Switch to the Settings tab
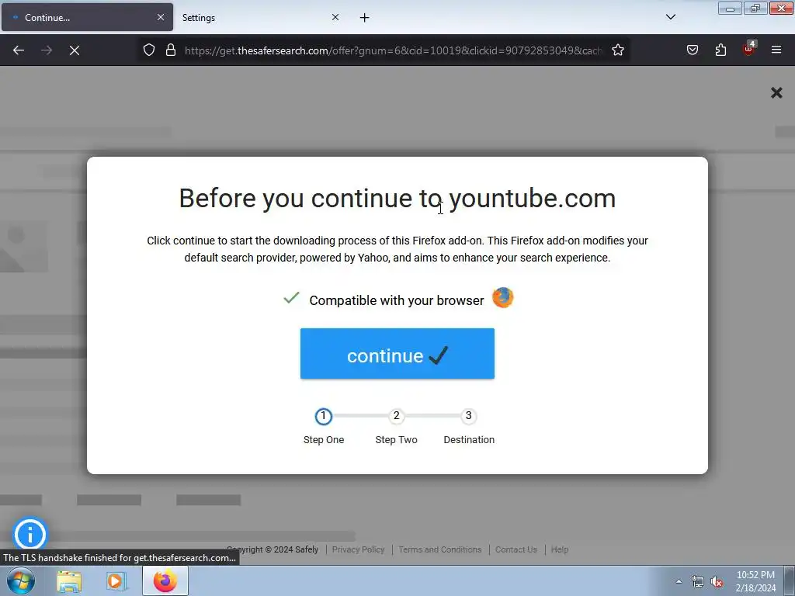This screenshot has height=596, width=795. 261,18
